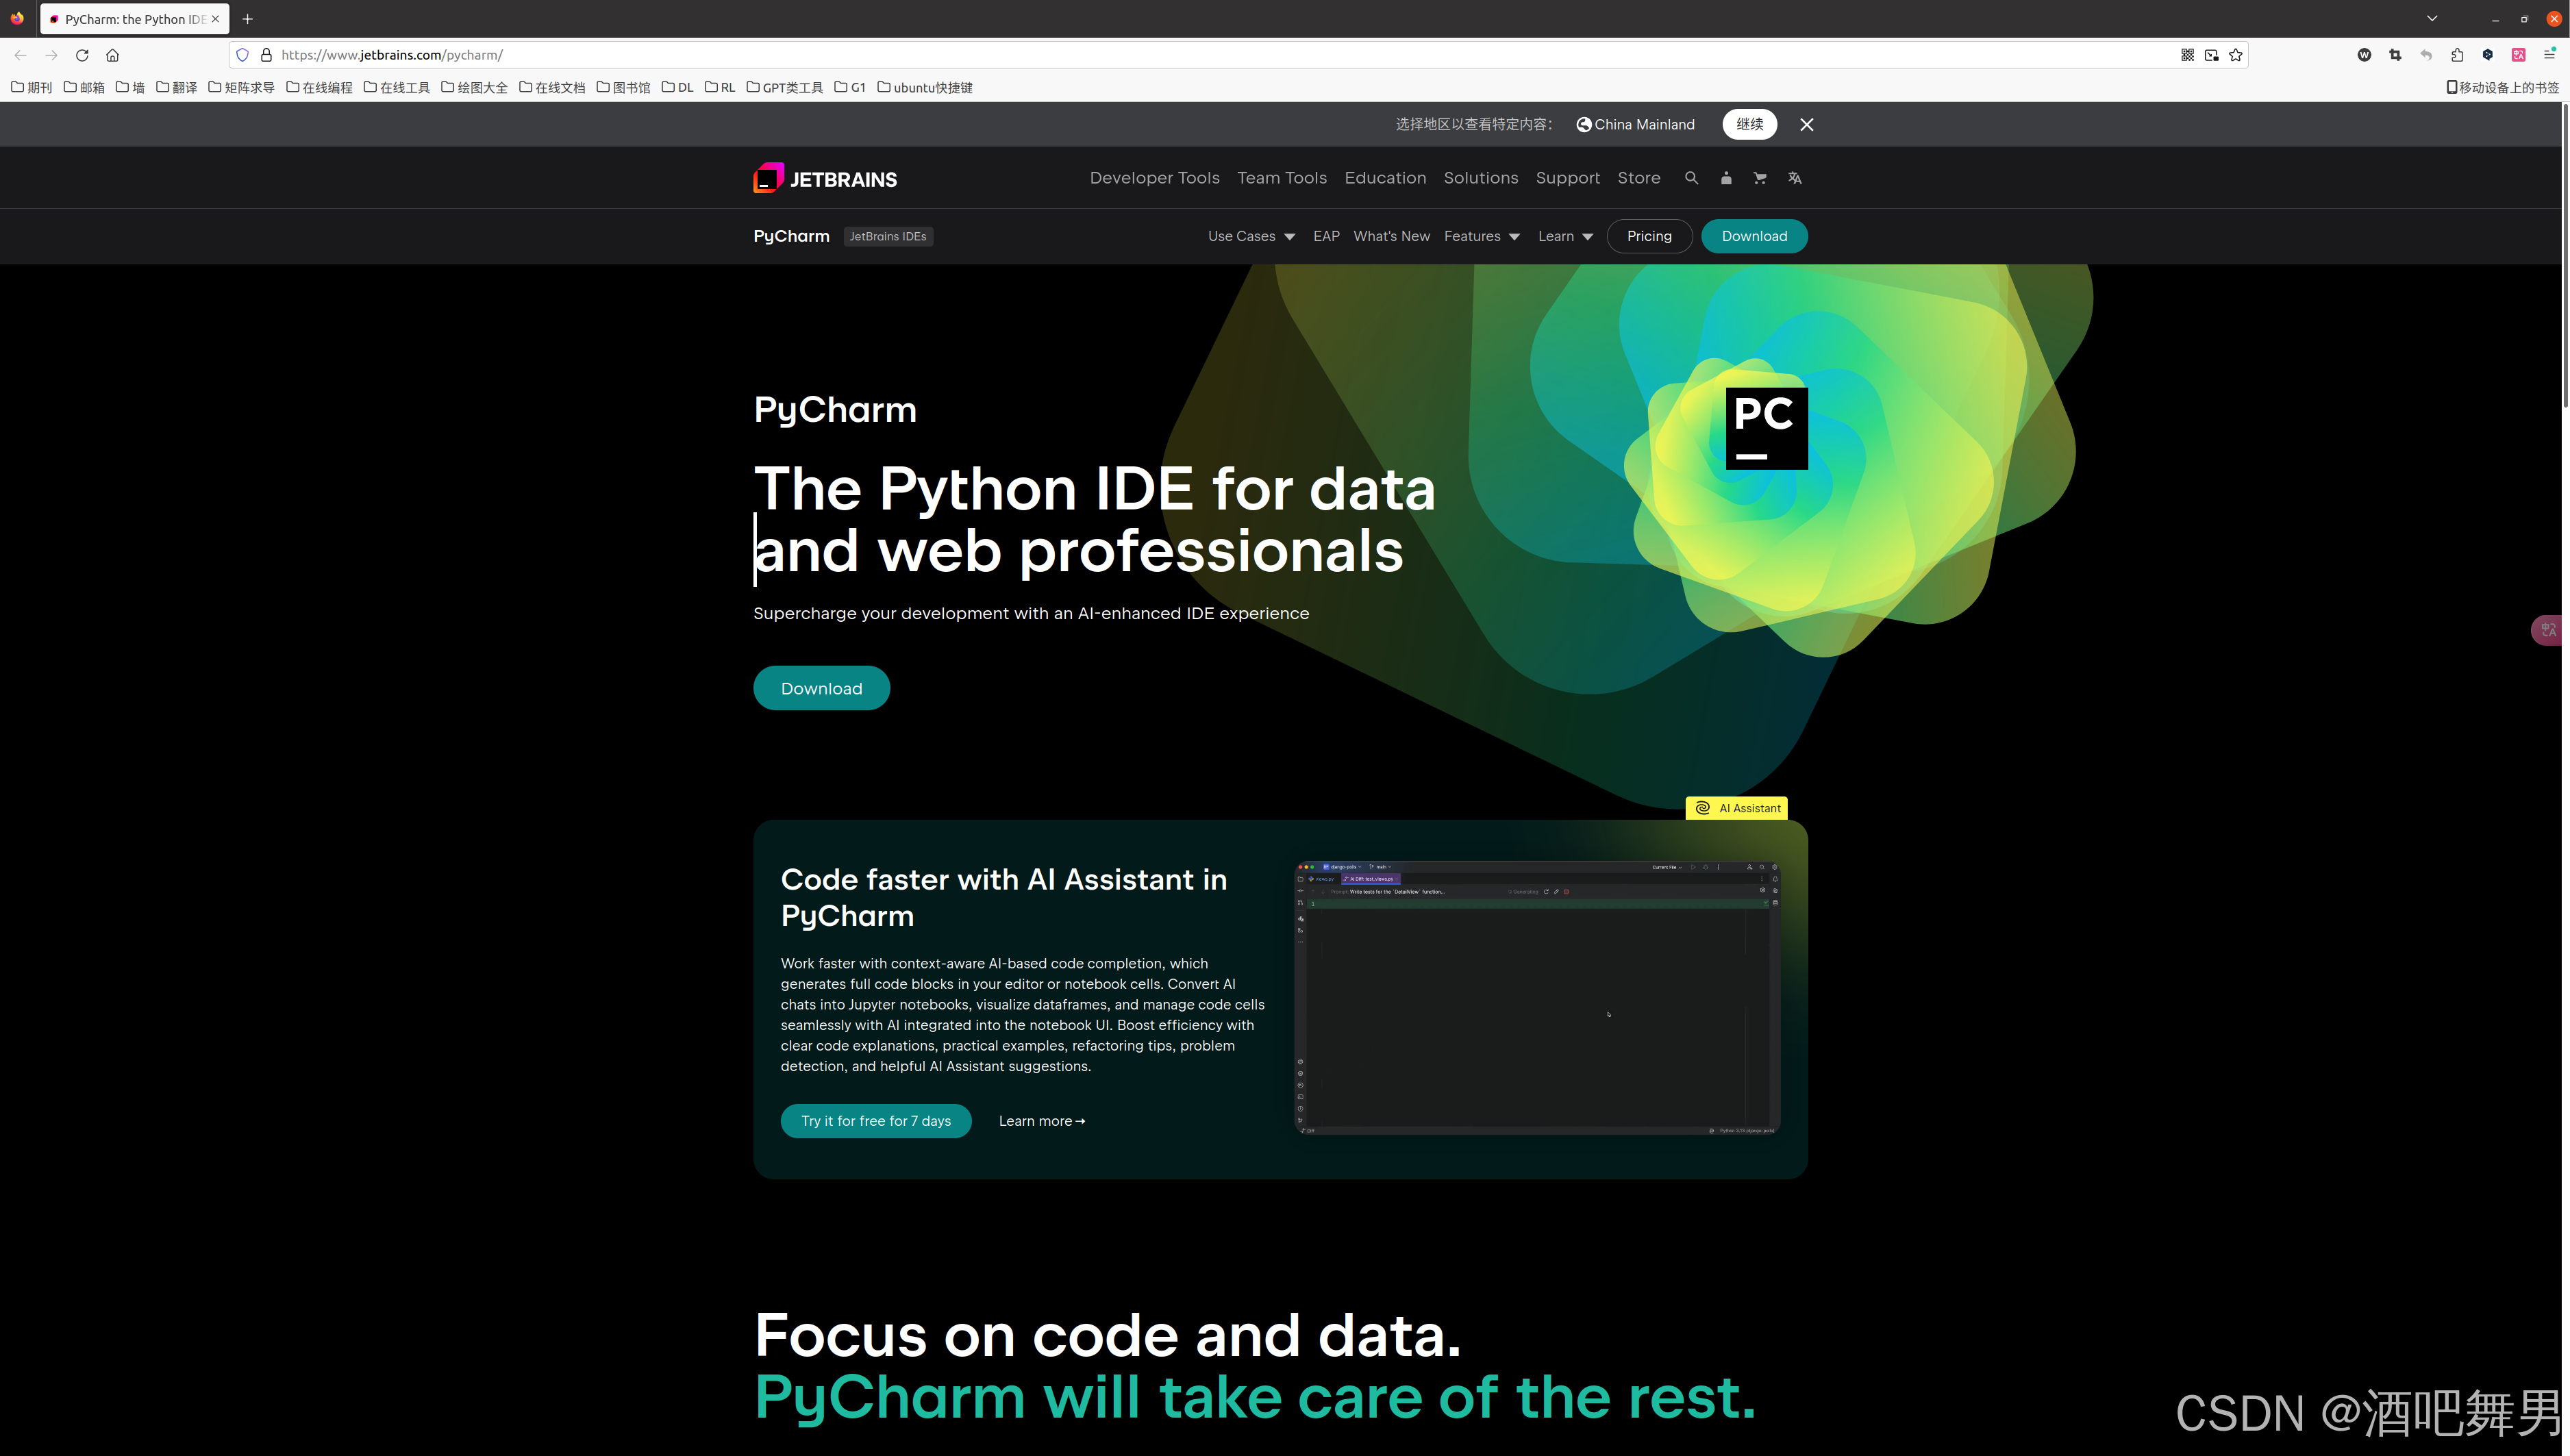The image size is (2570, 1456).
Task: Open Firefox extensions puzzle icon
Action: [x=2457, y=55]
